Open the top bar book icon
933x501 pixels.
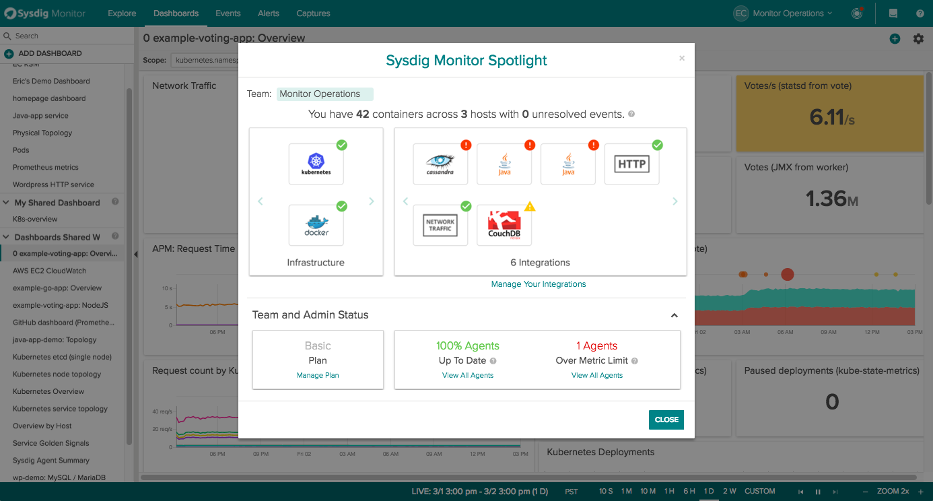coord(893,13)
